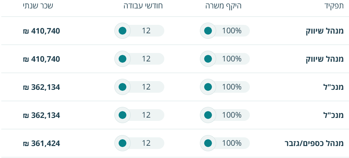Click the 361,424 ₪ annual salary value

41,143
